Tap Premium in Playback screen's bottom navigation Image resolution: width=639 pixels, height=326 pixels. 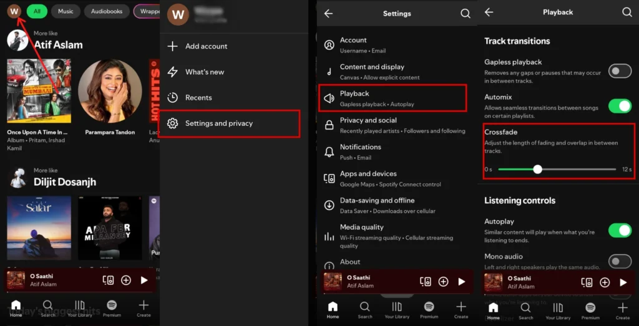tap(590, 311)
